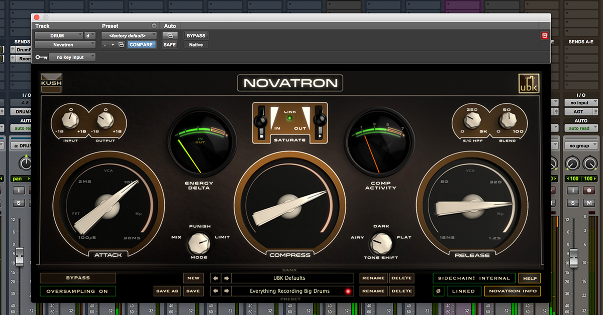Viewport: 603px width, 315px height.
Task: Create a new bank with the NEW button
Action: (193, 278)
